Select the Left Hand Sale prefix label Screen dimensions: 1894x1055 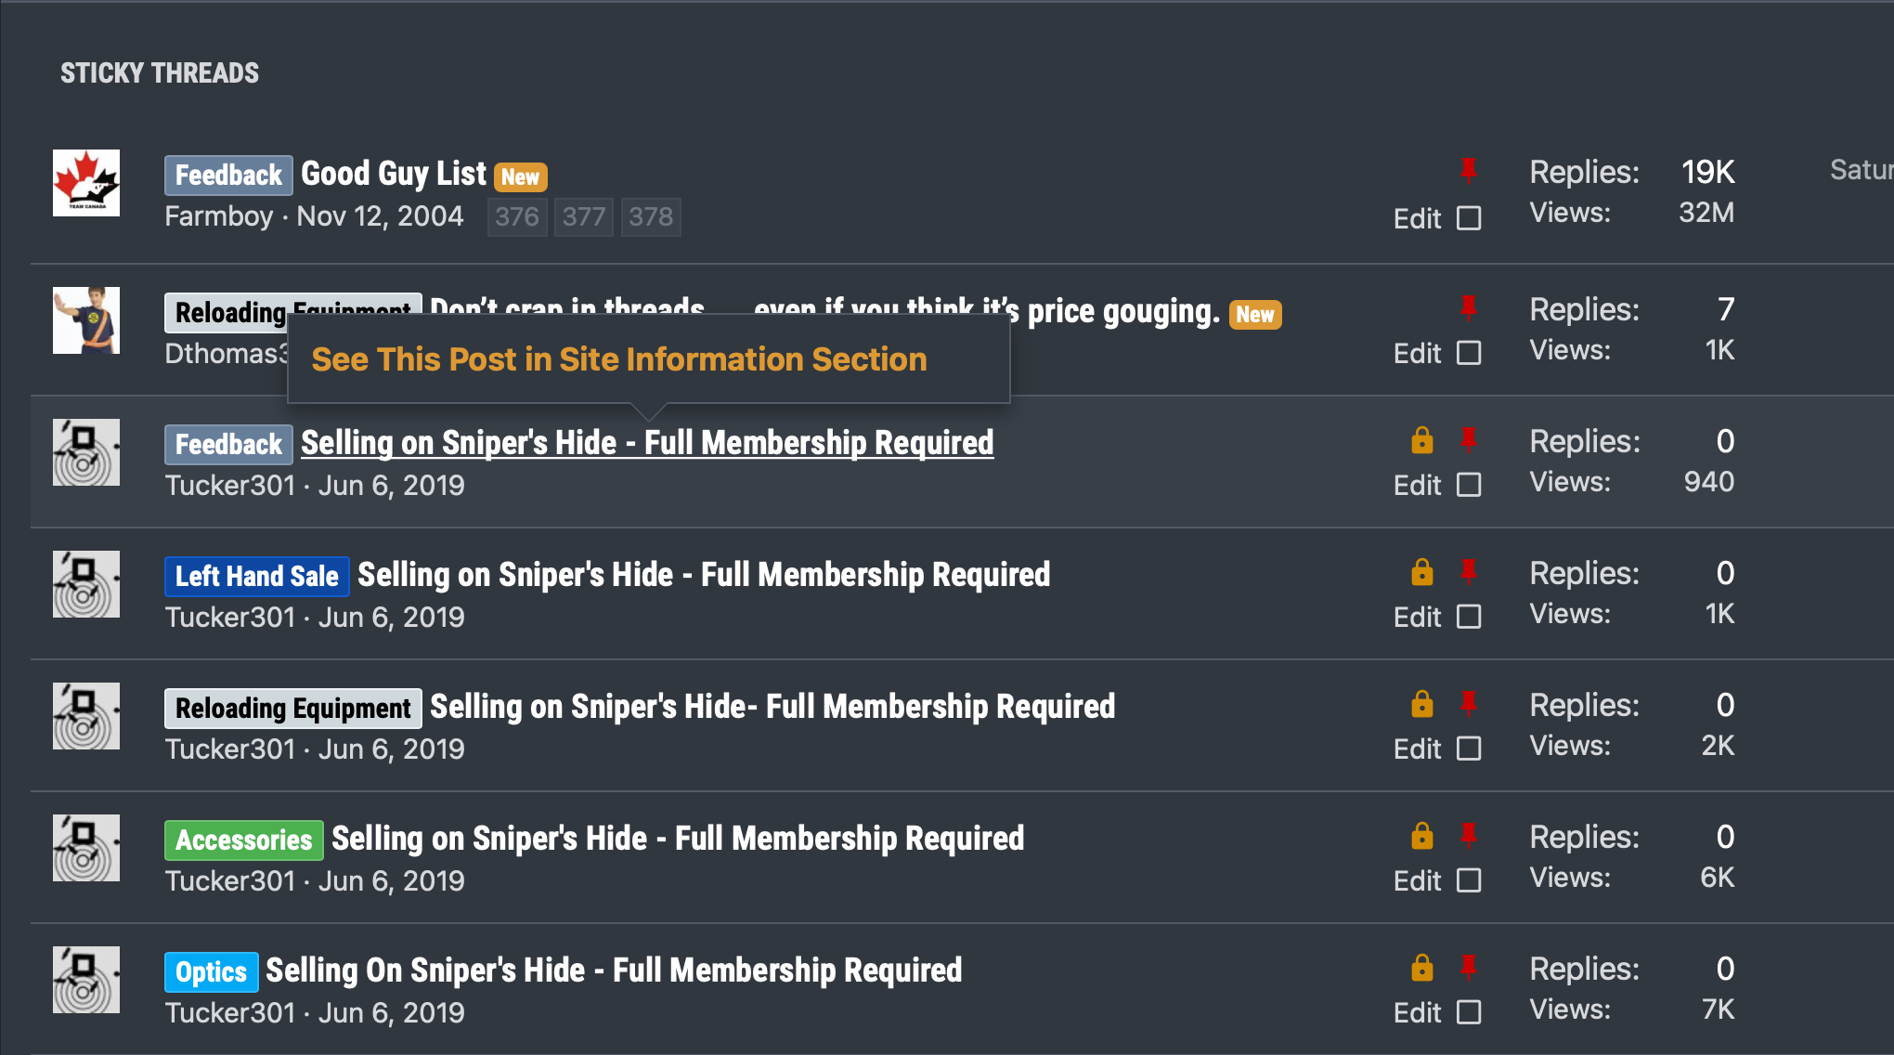[257, 576]
